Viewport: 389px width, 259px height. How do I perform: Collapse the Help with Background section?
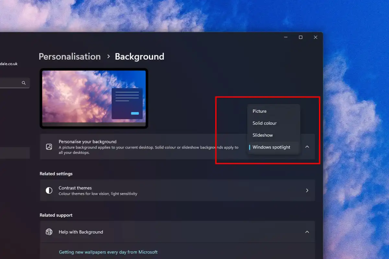coord(307,232)
